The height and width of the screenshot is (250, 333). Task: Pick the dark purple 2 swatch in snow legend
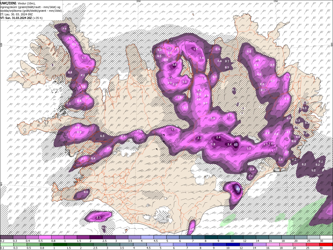tap(96, 237)
